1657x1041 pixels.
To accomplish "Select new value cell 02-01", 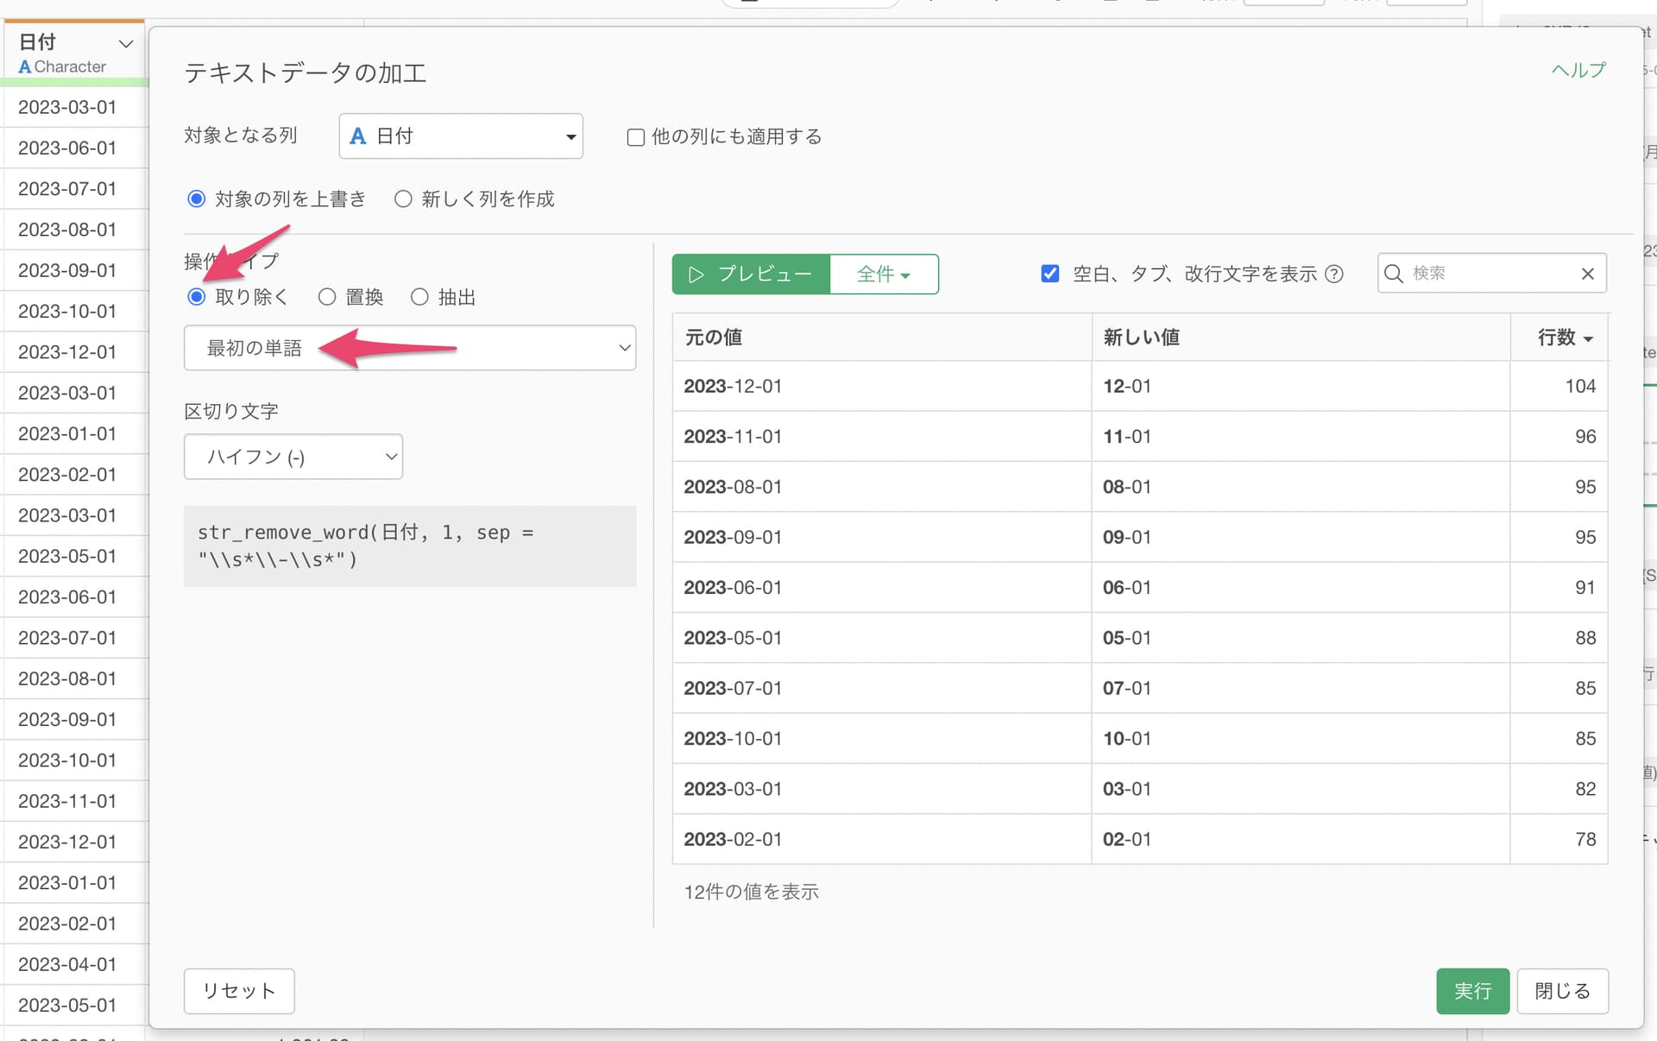I will click(x=1301, y=839).
